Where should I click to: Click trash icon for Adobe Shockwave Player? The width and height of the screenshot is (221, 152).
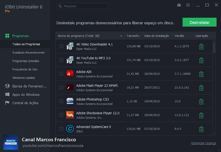tap(201, 115)
